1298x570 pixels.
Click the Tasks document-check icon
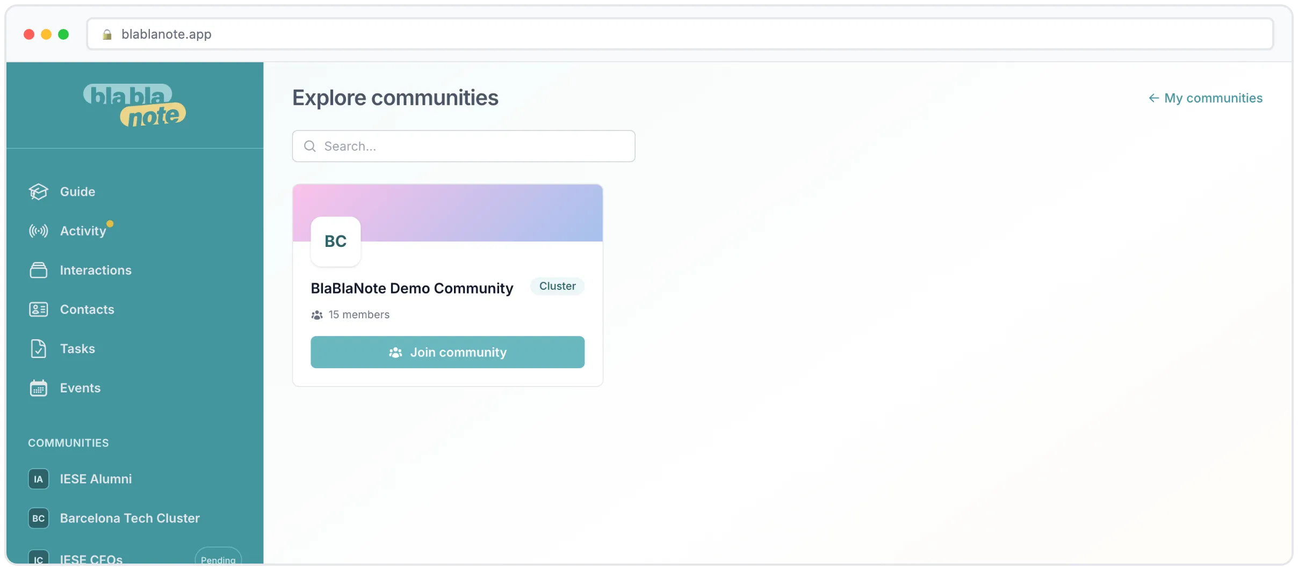[38, 348]
